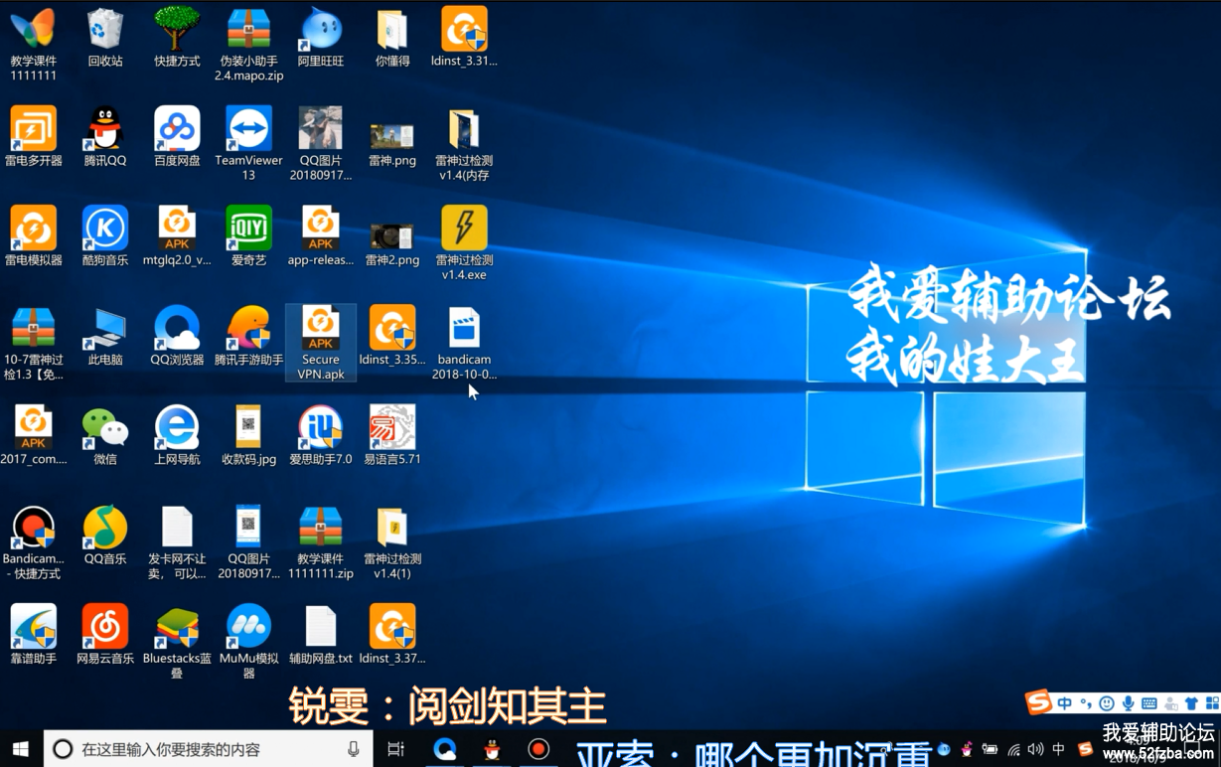Image resolution: width=1221 pixels, height=767 pixels.
Task: Open the 爱奇艺 desktop shortcut
Action: coord(248,230)
